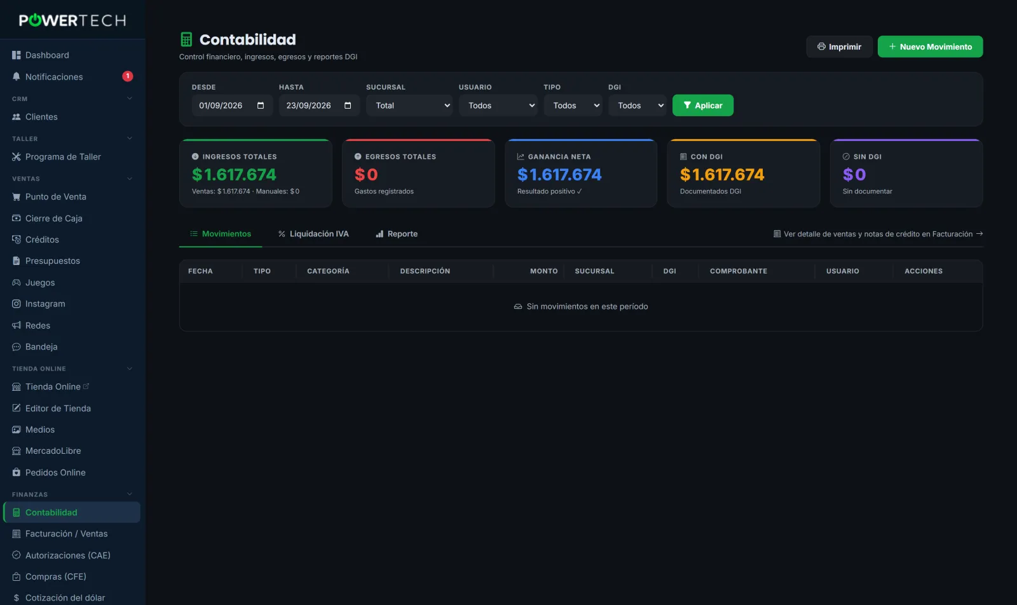Apply filters with the Aplicar button

[x=703, y=105]
